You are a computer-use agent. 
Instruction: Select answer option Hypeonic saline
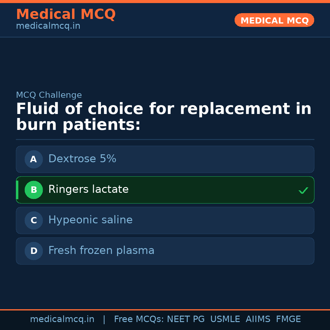click(165, 220)
